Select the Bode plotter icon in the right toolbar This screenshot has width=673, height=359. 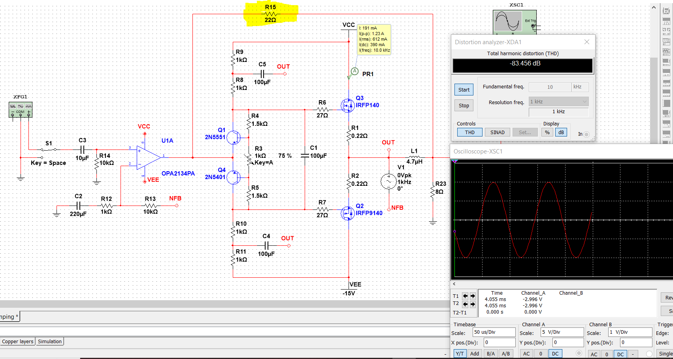tap(666, 62)
